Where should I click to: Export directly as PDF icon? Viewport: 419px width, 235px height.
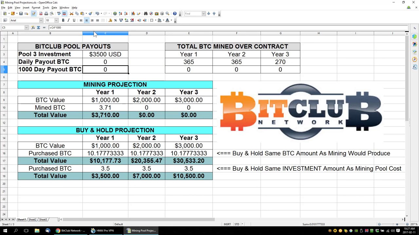[x=41, y=13]
